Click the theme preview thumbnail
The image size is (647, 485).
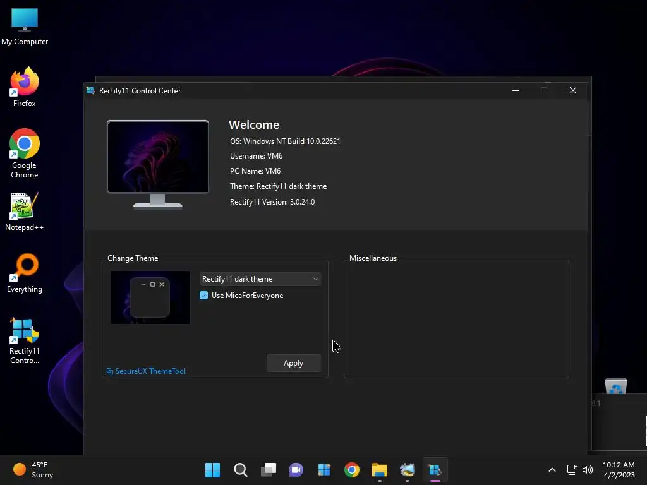(150, 297)
